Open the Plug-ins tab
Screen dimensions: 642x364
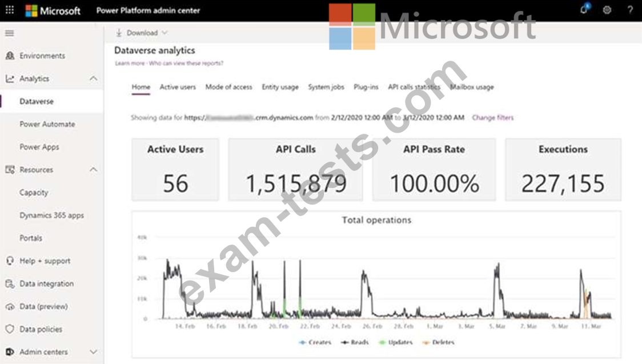pyautogui.click(x=366, y=87)
